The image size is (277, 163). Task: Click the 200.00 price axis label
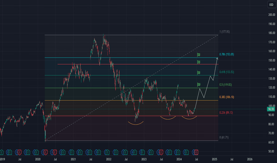pos(272,15)
